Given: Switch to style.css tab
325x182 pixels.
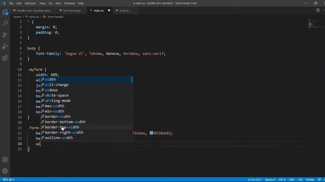Looking at the screenshot, I should click(x=99, y=10).
